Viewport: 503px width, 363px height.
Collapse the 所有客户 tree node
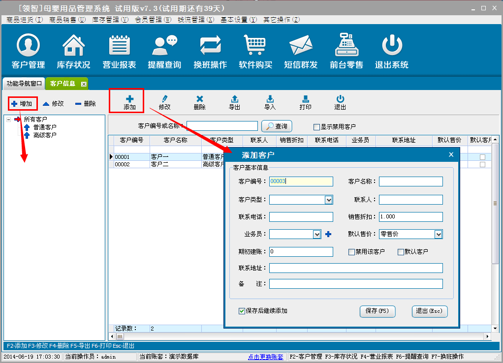(9, 120)
